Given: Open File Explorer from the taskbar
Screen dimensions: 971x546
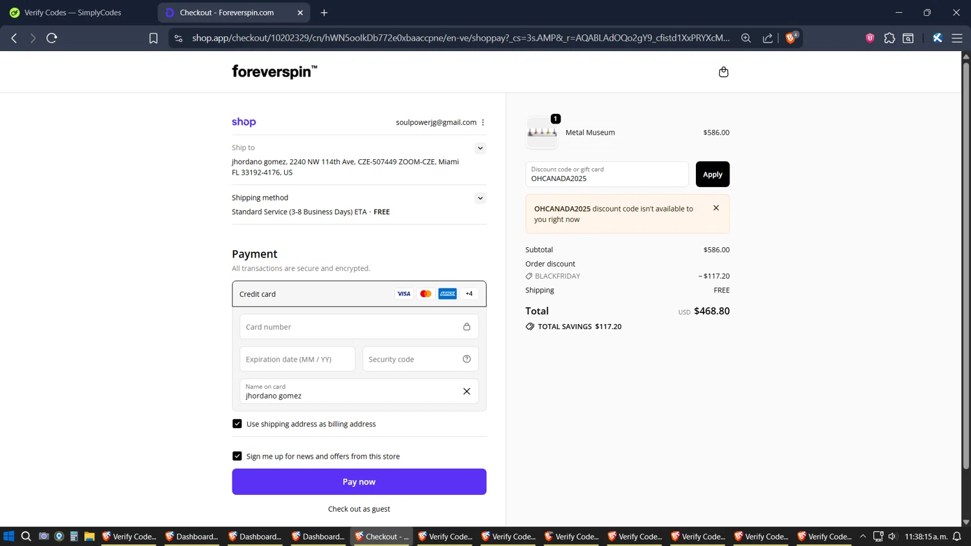Looking at the screenshot, I should [x=89, y=536].
